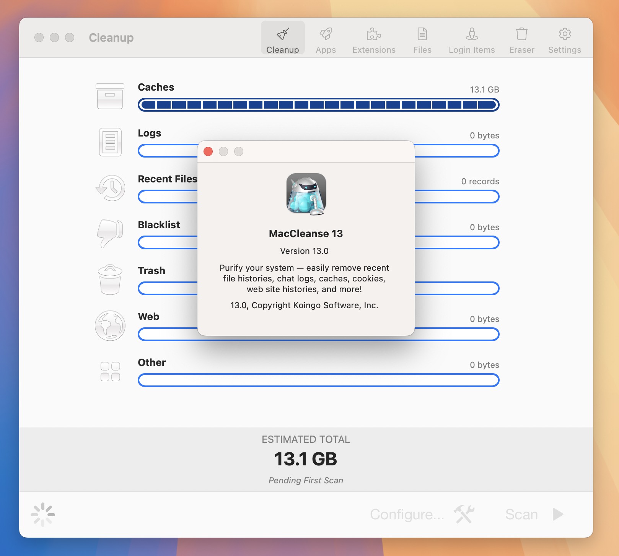Click the Logs document icon
619x556 pixels.
point(110,142)
